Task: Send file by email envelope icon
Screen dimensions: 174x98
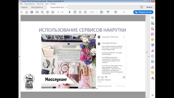Action: pyautogui.click(x=37, y=12)
